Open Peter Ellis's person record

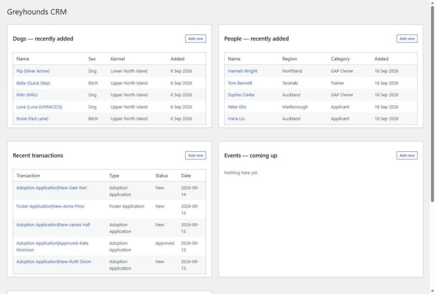tap(237, 106)
